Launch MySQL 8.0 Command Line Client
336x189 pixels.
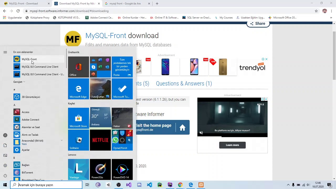click(x=38, y=67)
